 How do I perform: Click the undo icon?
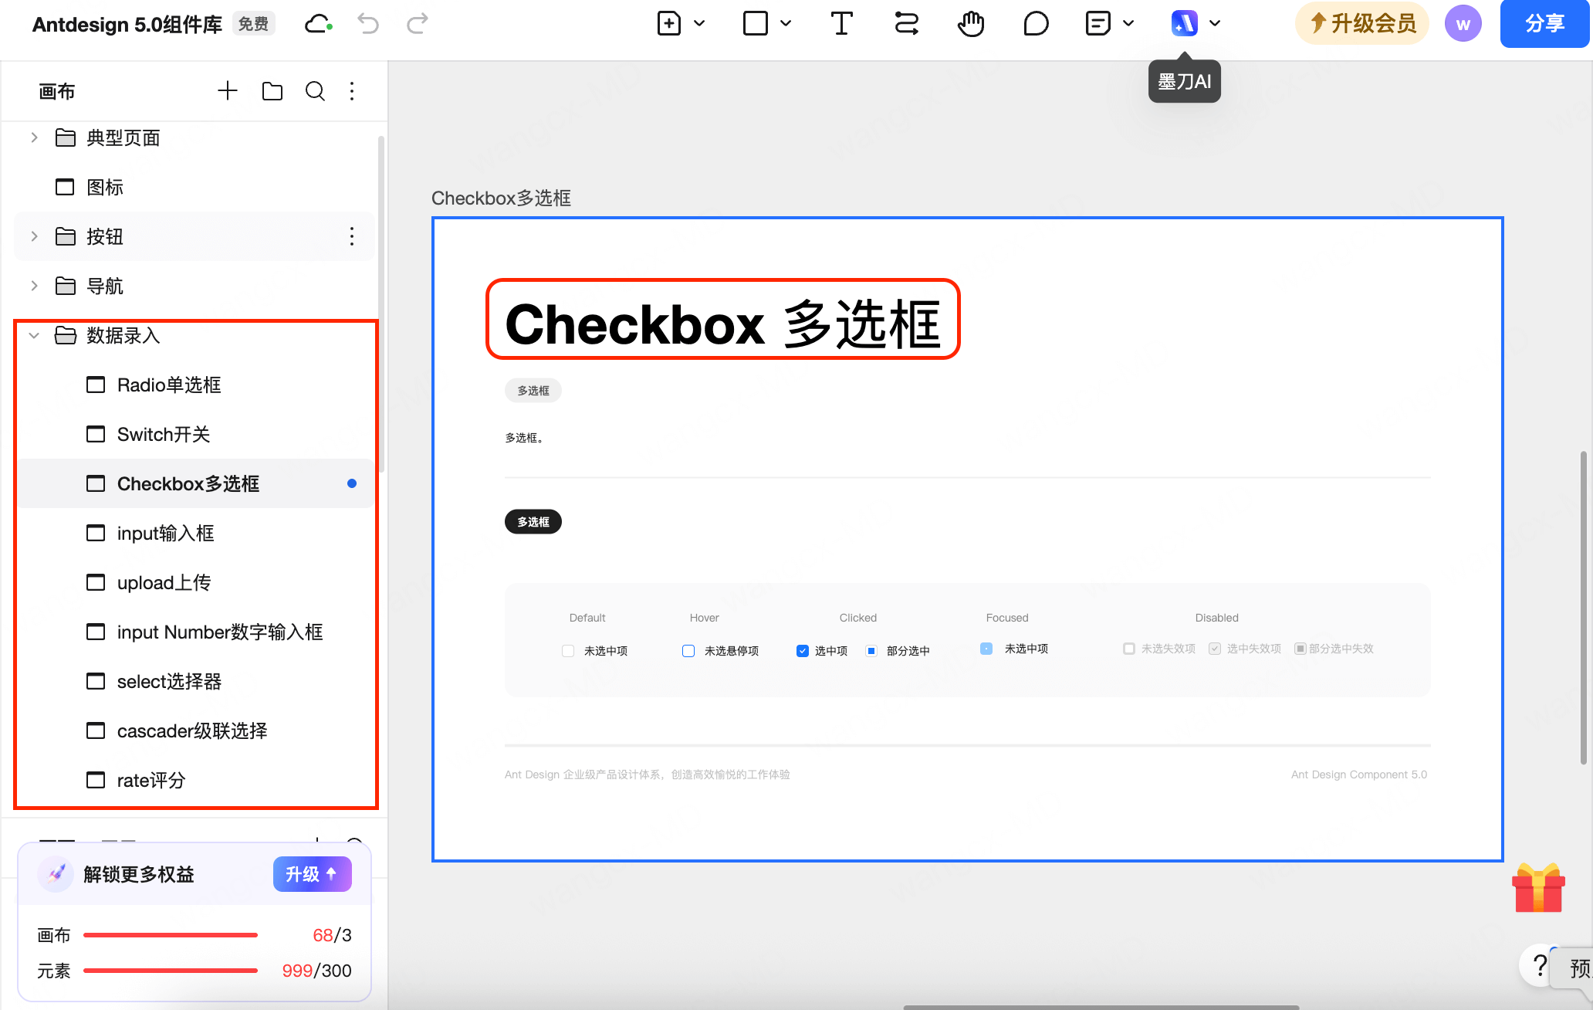point(368,23)
